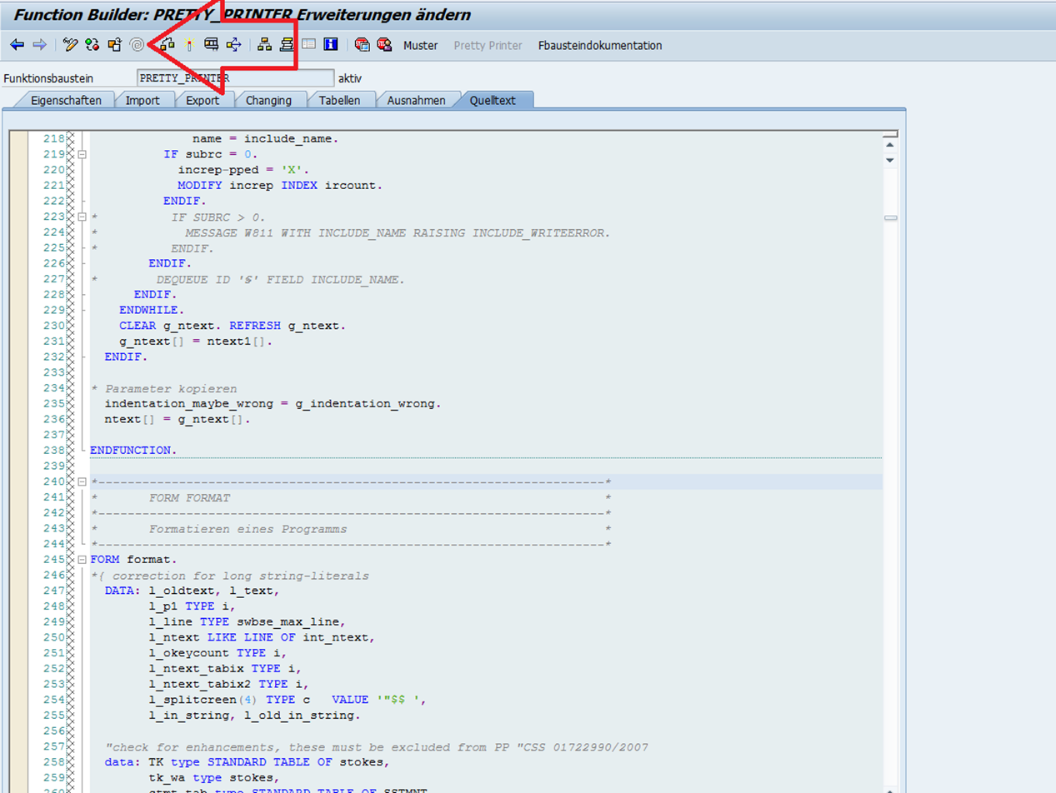Click line number 256 in the gutter
This screenshot has width=1056, height=793.
(x=54, y=730)
